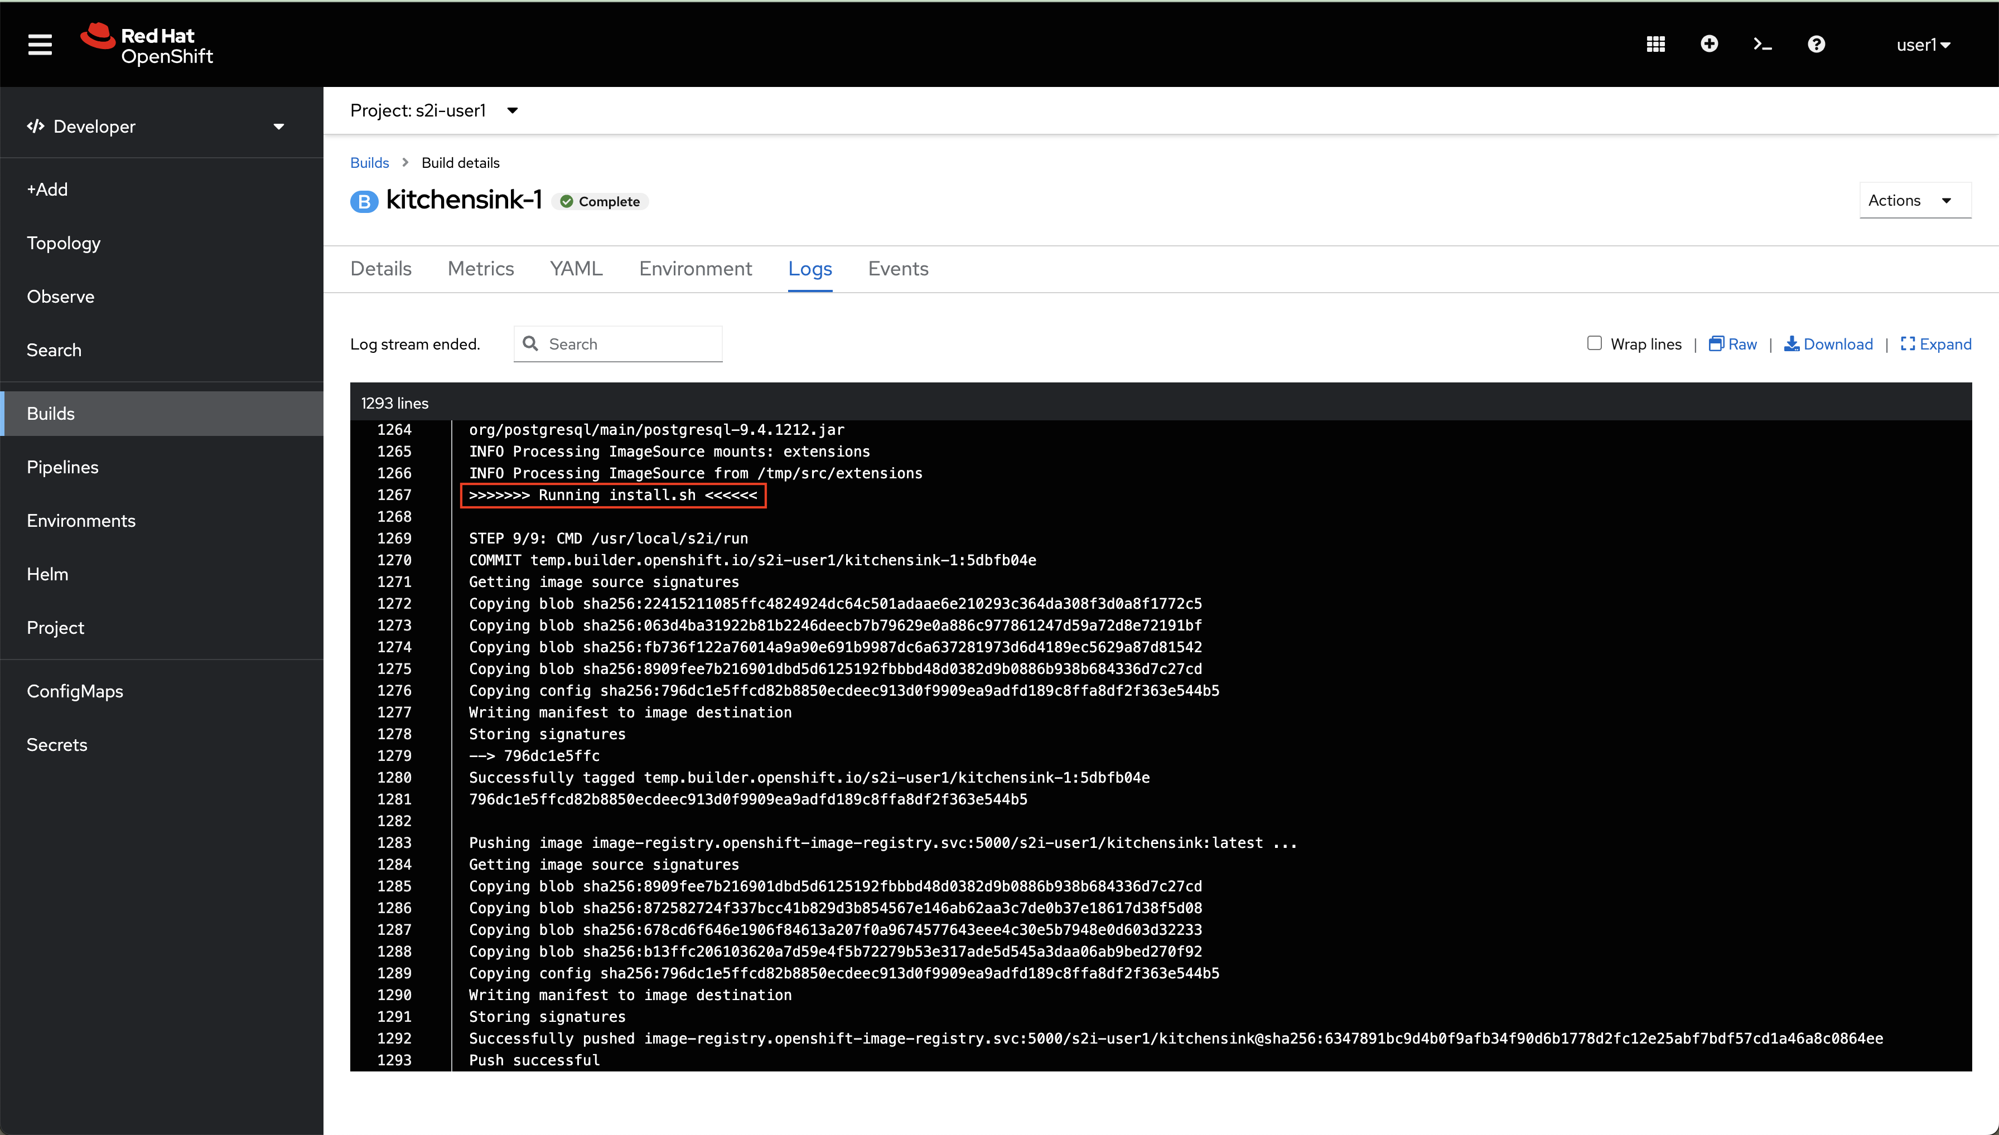Click the terminal/CLI icon in top bar
The width and height of the screenshot is (1999, 1135).
[1763, 44]
